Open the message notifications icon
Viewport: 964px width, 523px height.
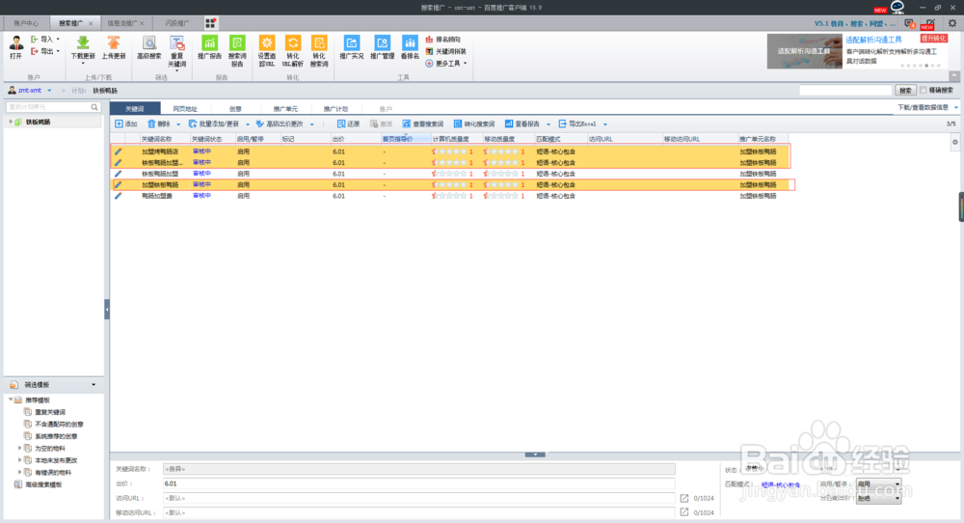coord(910,23)
